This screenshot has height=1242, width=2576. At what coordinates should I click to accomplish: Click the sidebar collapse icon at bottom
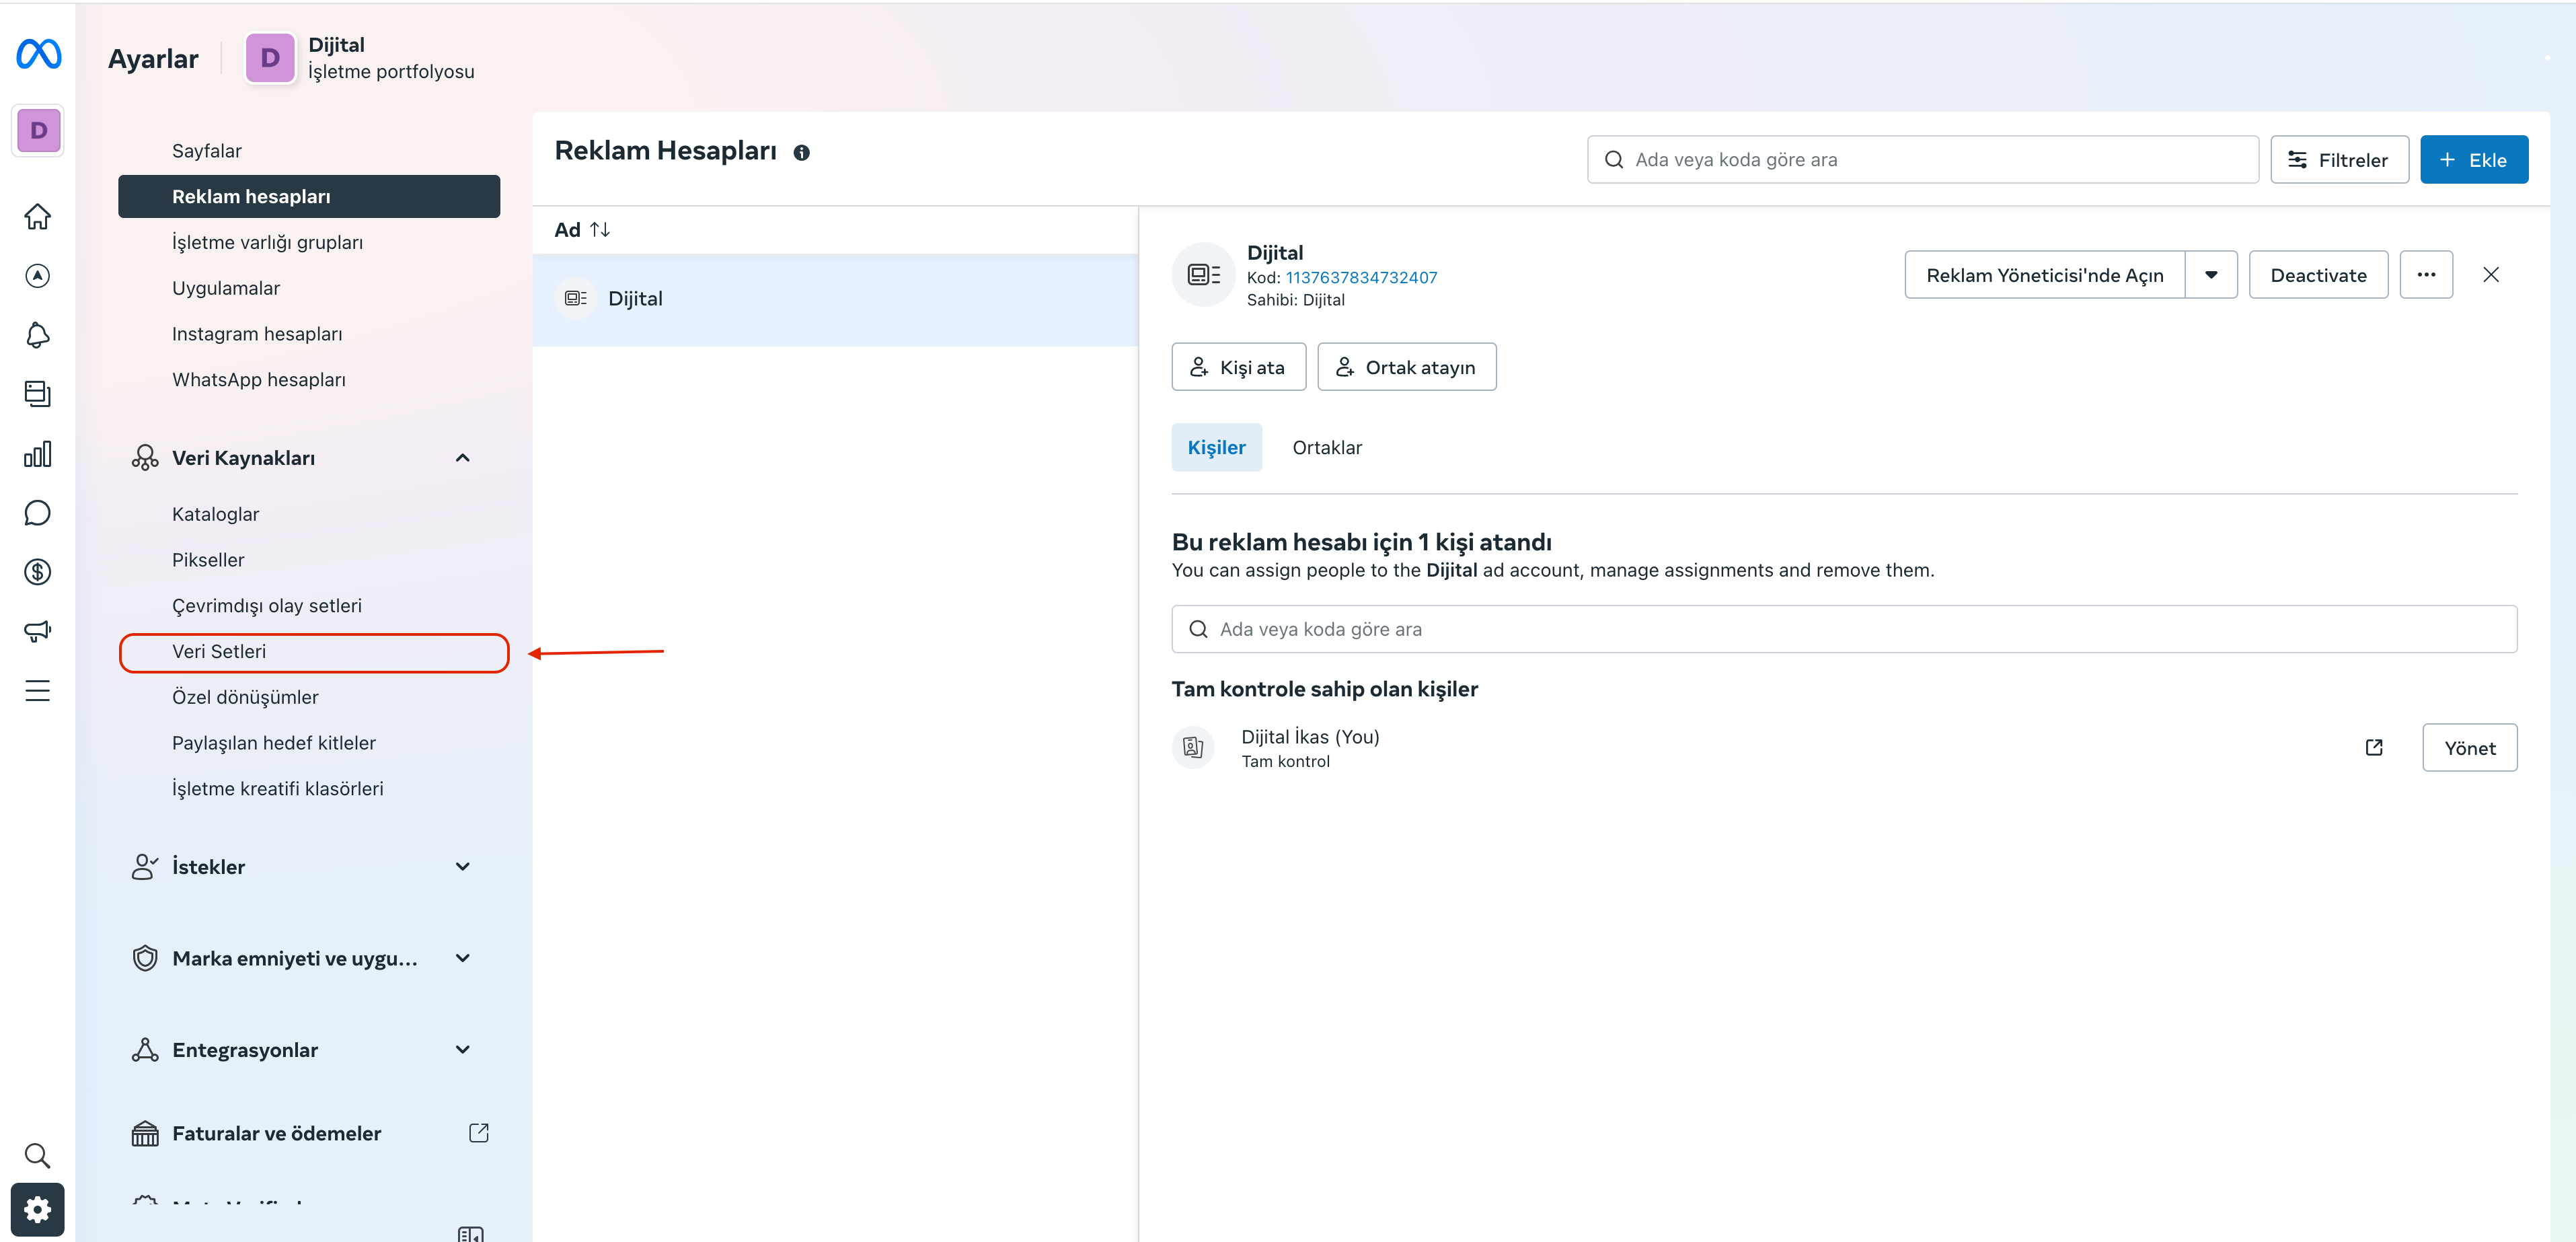pyautogui.click(x=470, y=1234)
